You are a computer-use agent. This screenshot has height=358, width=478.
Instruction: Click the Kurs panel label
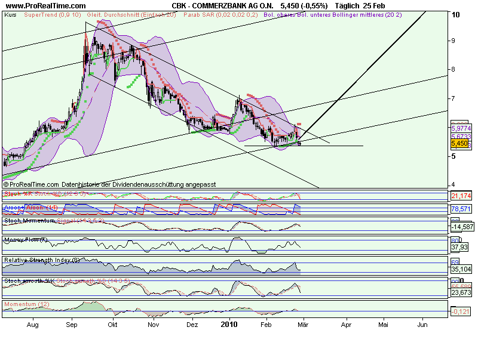[x=10, y=14]
